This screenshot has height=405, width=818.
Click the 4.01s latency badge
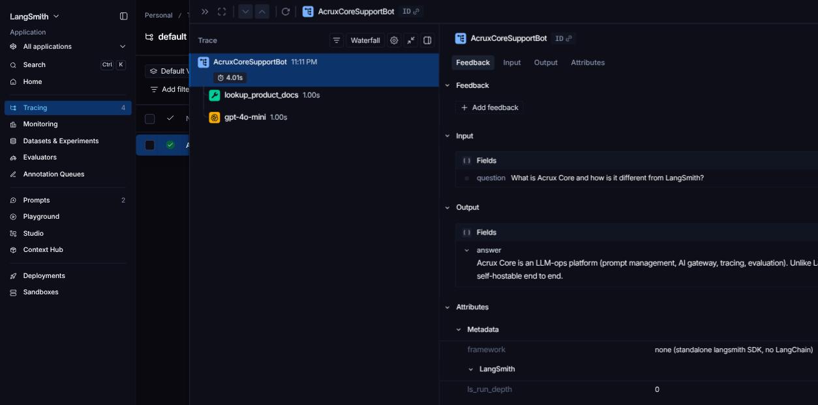pyautogui.click(x=230, y=77)
